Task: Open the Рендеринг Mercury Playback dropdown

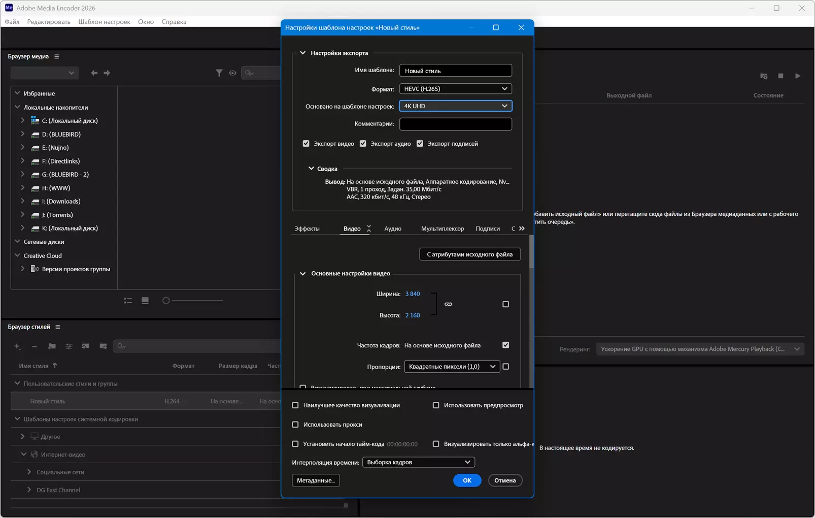Action: point(700,349)
